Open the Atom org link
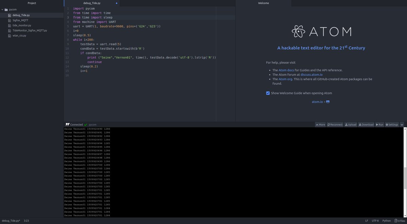 285,79
